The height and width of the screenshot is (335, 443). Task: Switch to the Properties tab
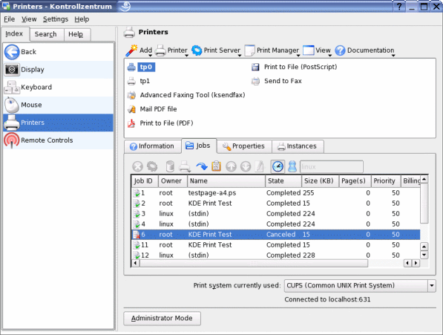(x=244, y=146)
